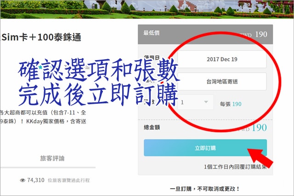
Task: Click the 一旦訂購,不可取消或更改 warning text
Action: 205,189
